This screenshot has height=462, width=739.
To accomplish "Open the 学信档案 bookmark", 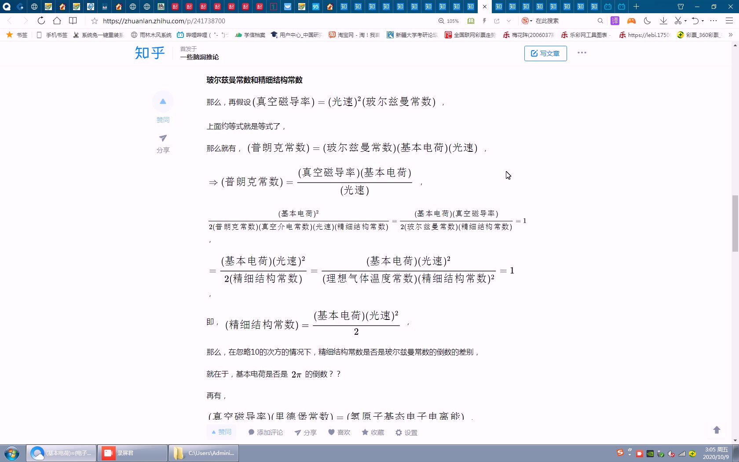I will click(x=250, y=35).
